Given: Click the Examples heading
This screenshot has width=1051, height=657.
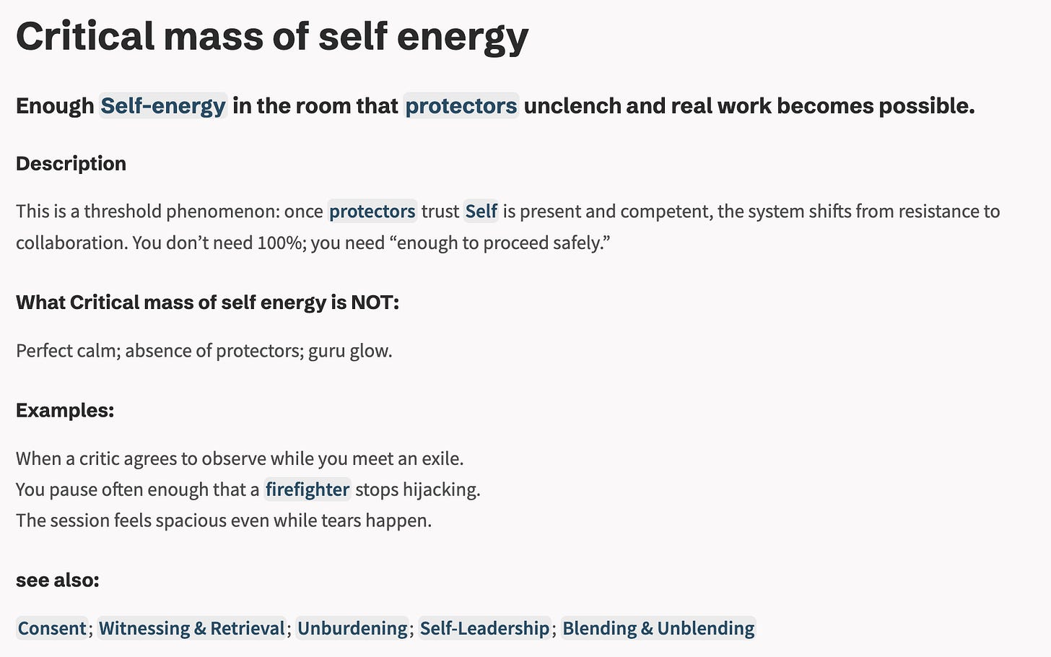Looking at the screenshot, I should (65, 410).
